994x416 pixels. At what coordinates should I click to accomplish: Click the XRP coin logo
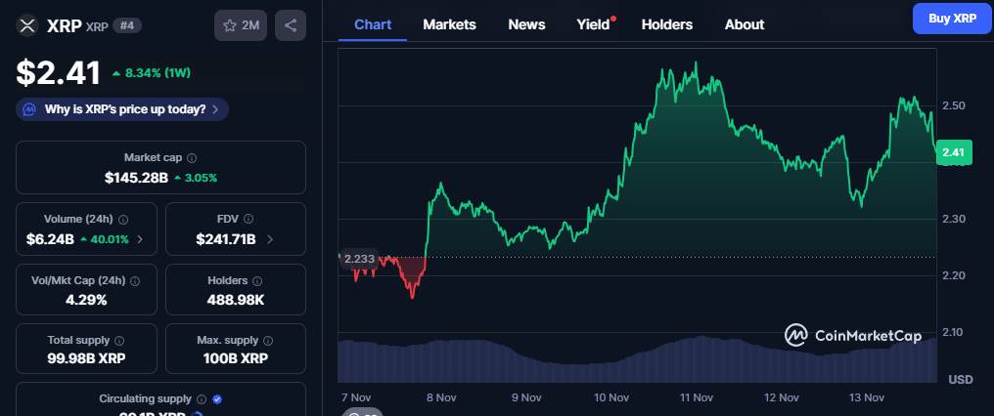click(x=28, y=25)
